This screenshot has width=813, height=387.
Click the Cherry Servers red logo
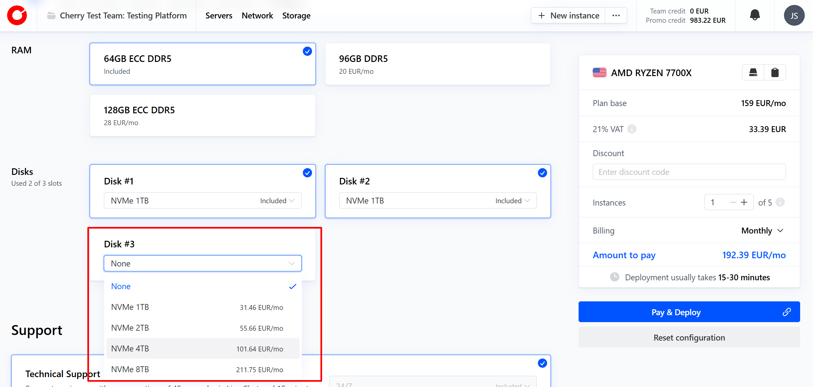coord(17,15)
